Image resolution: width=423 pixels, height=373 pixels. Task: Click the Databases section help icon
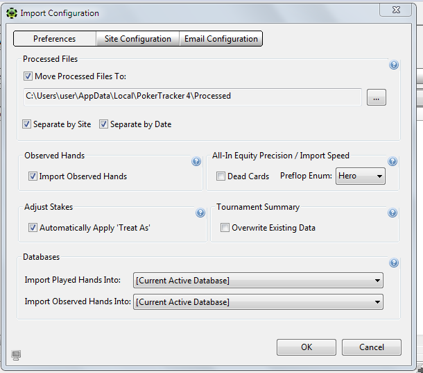tap(394, 263)
